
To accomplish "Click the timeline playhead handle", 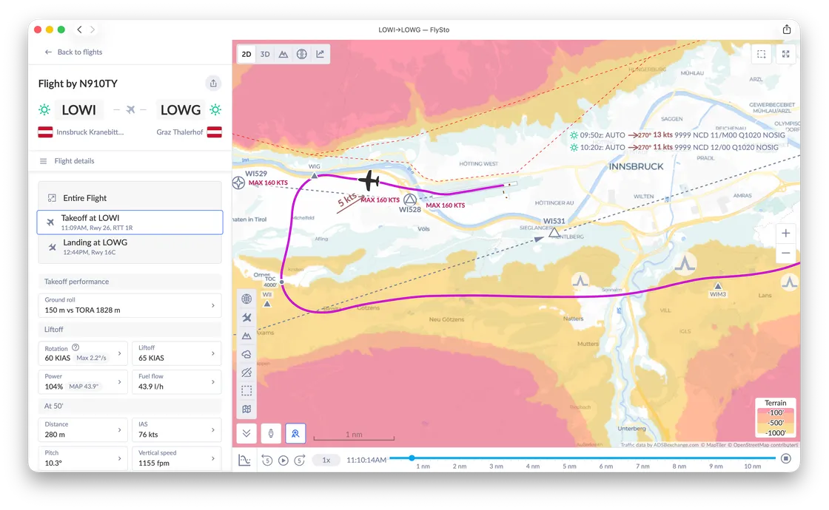I will tap(412, 458).
